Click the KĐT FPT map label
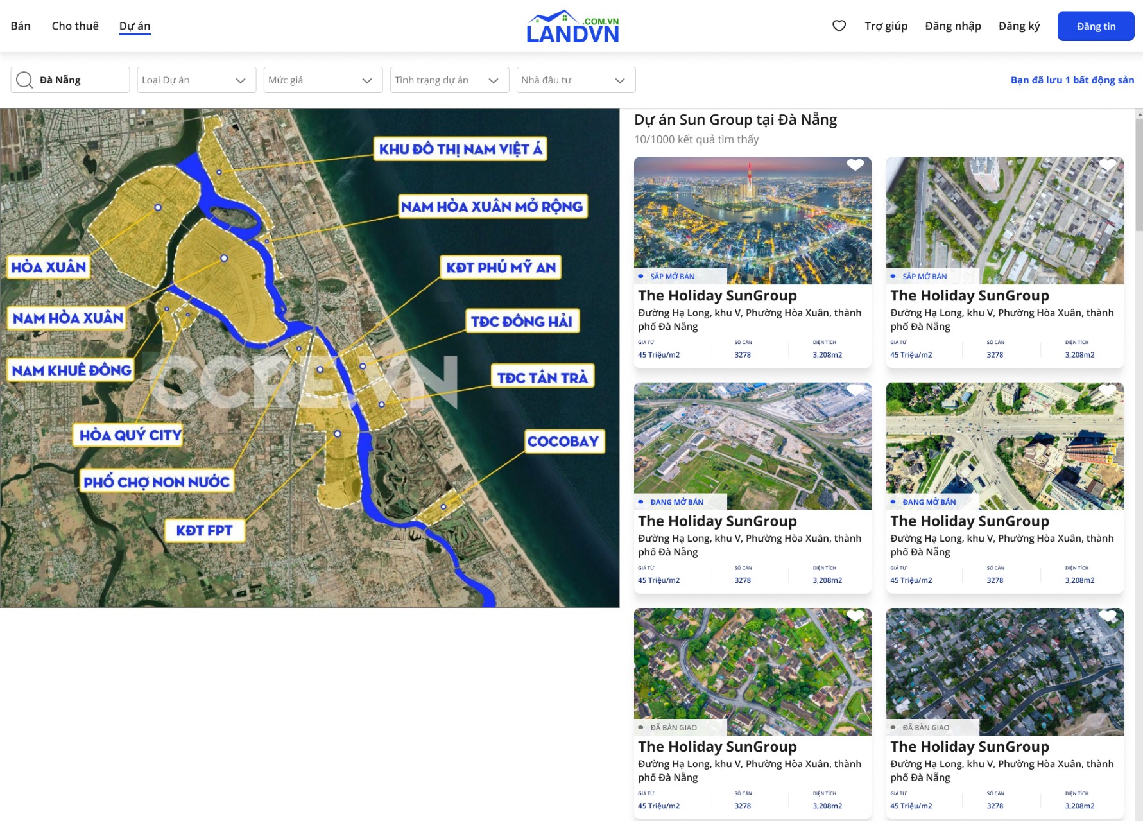The image size is (1143, 821). coord(204,530)
